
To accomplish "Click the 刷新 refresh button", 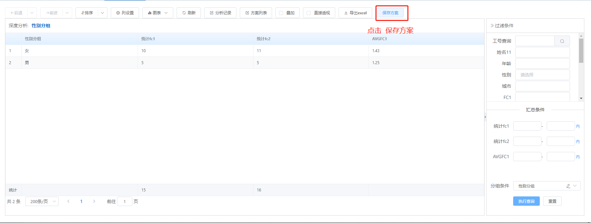I will 189,13.
